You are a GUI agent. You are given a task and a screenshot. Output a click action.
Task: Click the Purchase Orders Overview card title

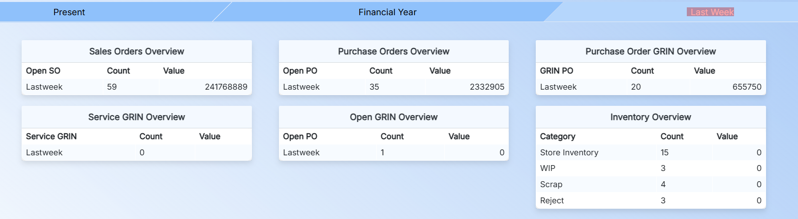coord(393,51)
